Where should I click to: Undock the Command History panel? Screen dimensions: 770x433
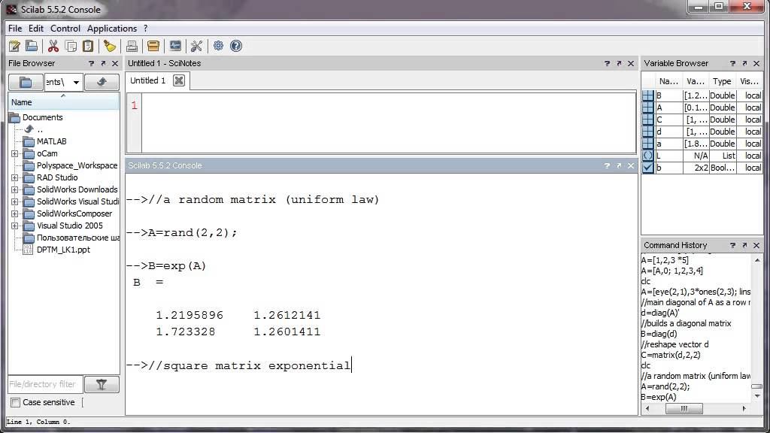point(744,245)
